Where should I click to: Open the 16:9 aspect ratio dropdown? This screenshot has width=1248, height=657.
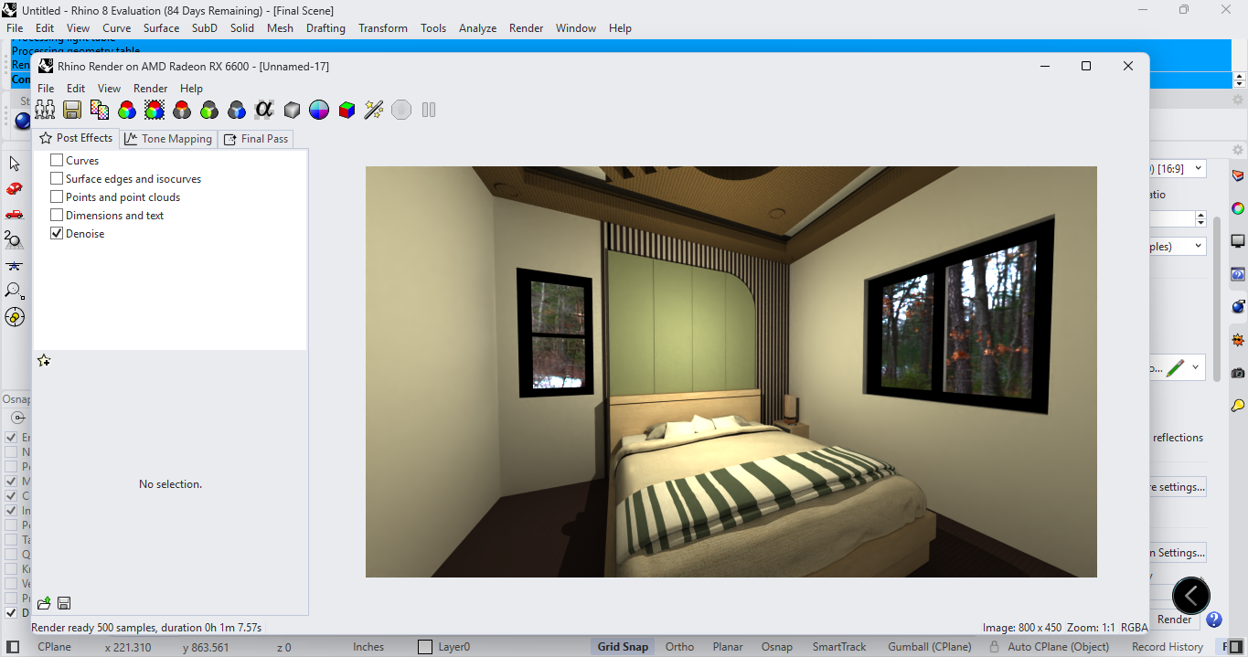pos(1198,169)
